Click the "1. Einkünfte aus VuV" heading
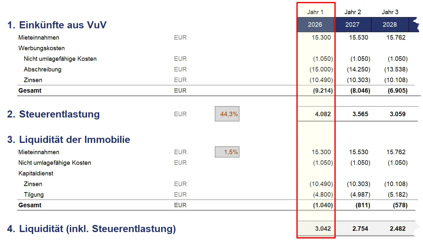Image resolution: width=423 pixels, height=243 pixels. pos(57,25)
